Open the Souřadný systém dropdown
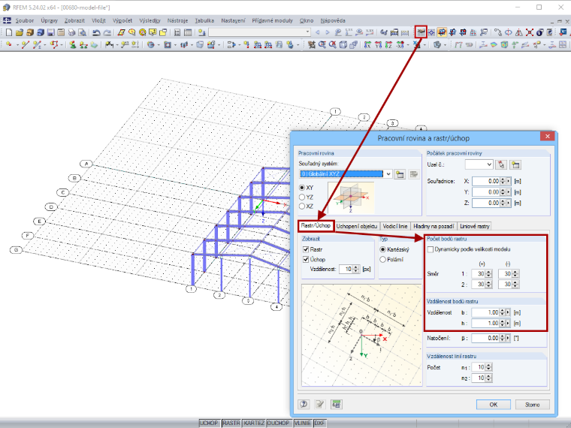This screenshot has height=428, width=571. 388,174
